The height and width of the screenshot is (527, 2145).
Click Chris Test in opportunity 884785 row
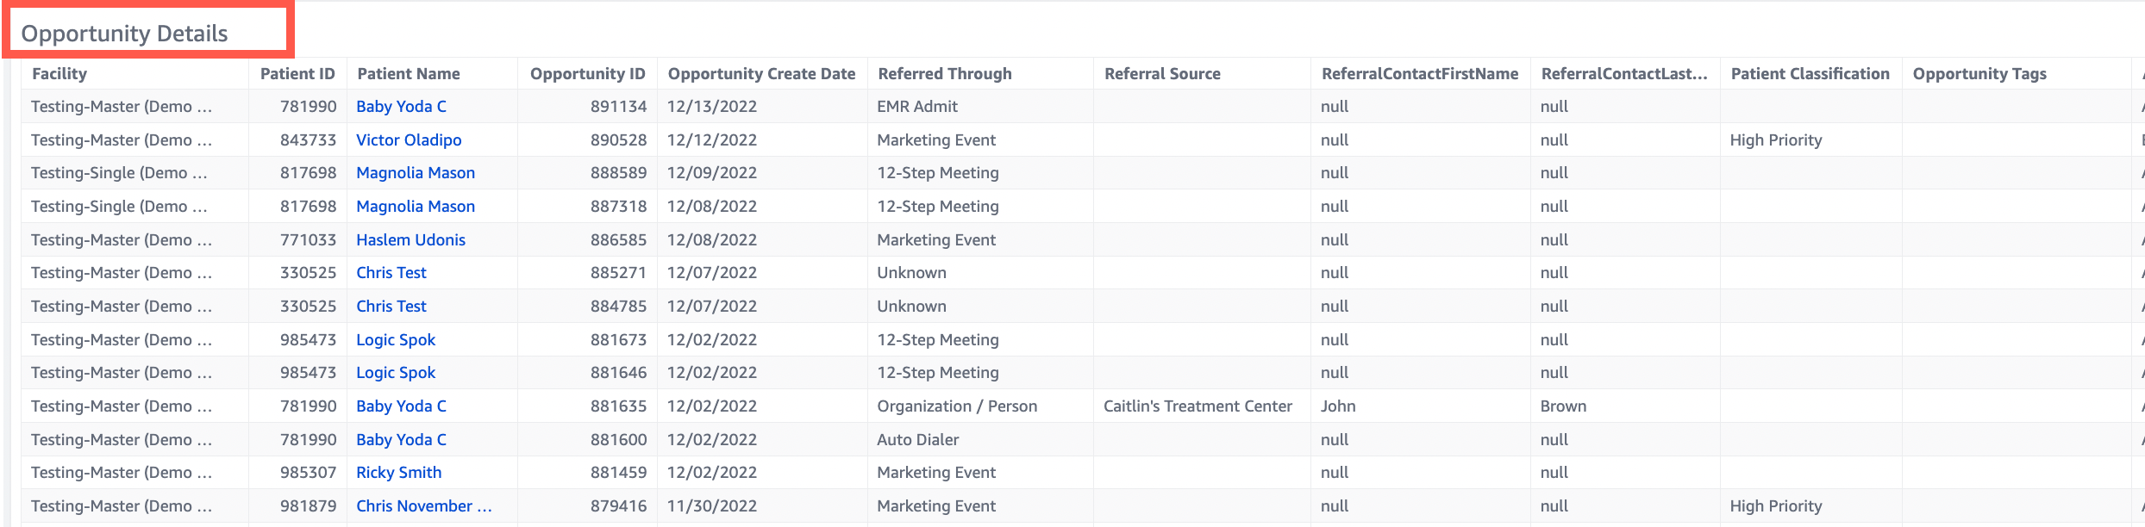391,306
